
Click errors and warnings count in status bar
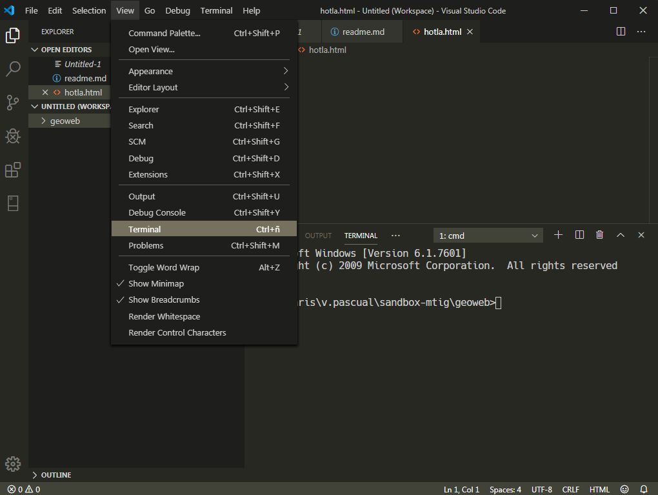[24, 489]
